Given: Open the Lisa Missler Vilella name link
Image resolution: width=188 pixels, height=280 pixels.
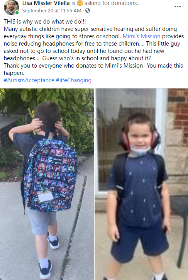Looking at the screenshot, I should click(x=46, y=3).
